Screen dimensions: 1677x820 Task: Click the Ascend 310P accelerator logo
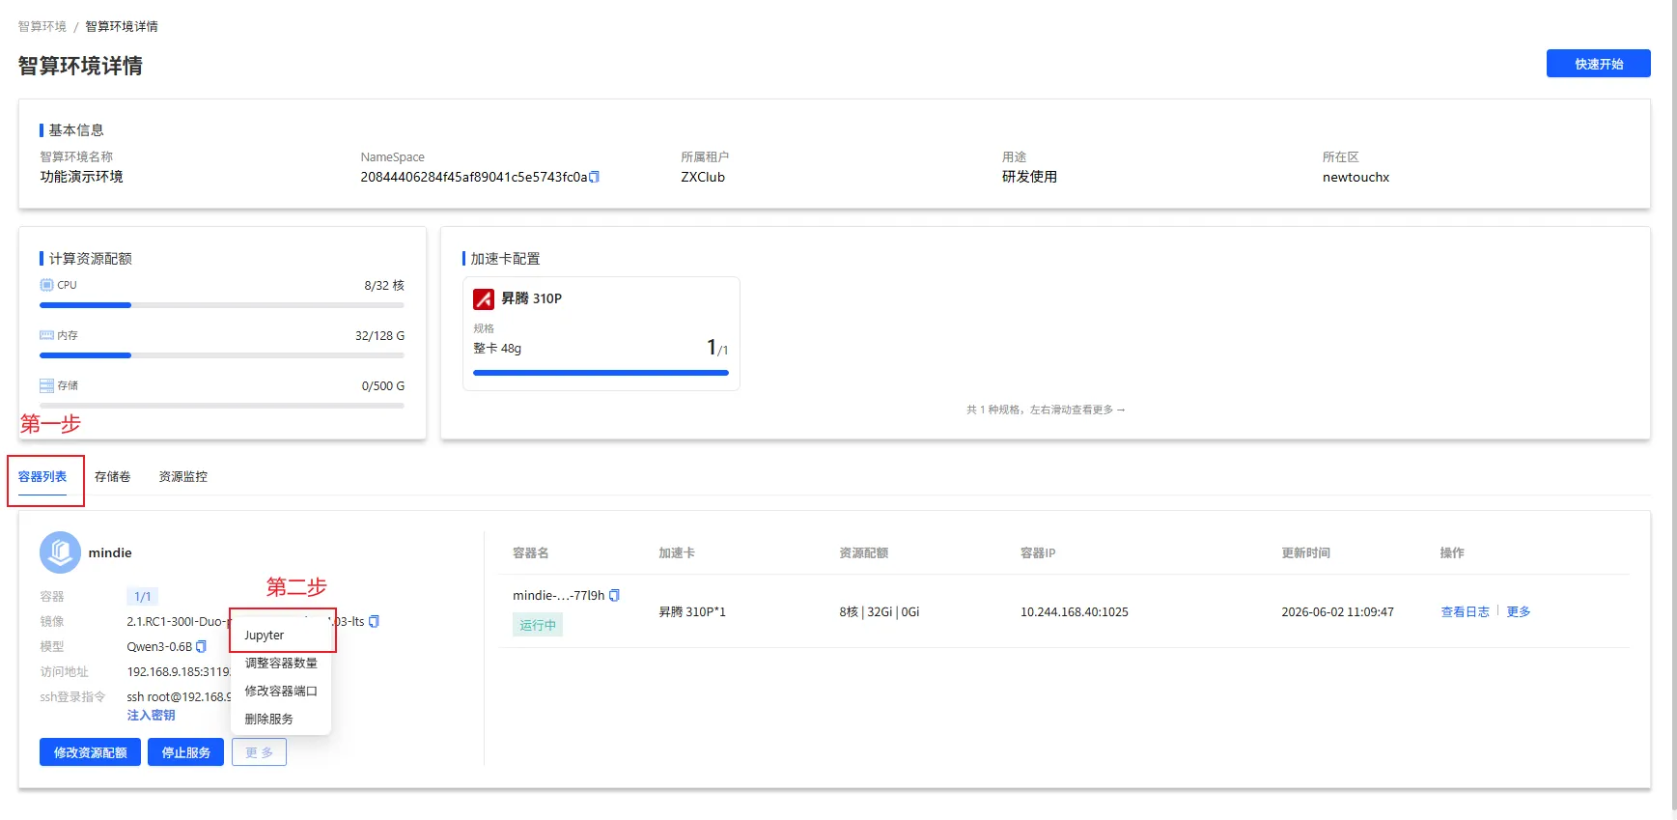(x=484, y=298)
